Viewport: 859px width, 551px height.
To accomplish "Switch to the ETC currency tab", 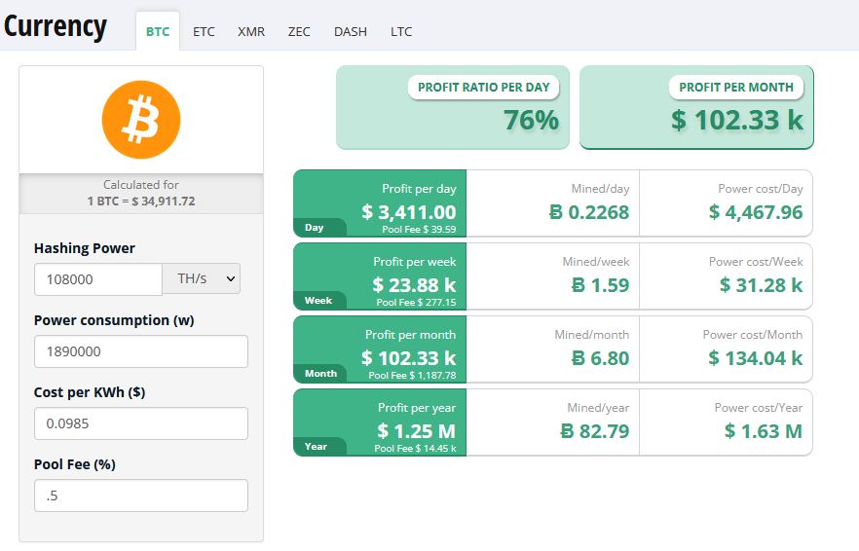I will (204, 31).
